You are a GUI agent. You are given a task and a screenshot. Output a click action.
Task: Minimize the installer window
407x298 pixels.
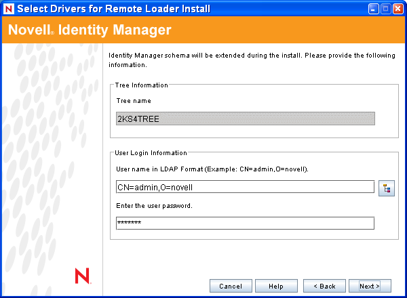(x=373, y=9)
